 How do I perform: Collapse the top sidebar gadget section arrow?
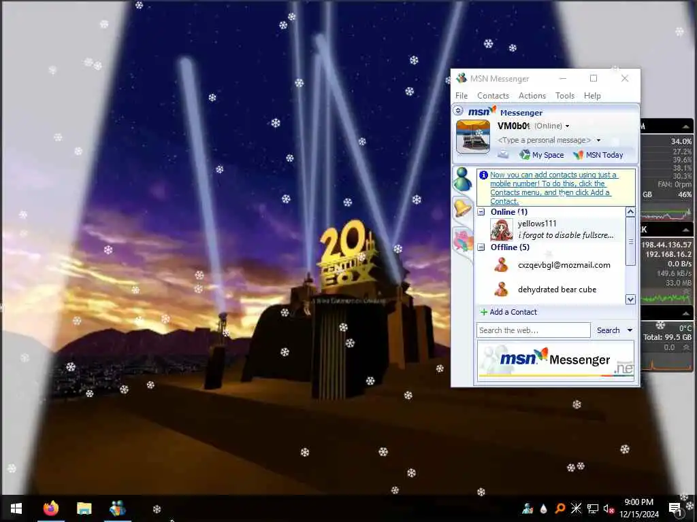686,126
